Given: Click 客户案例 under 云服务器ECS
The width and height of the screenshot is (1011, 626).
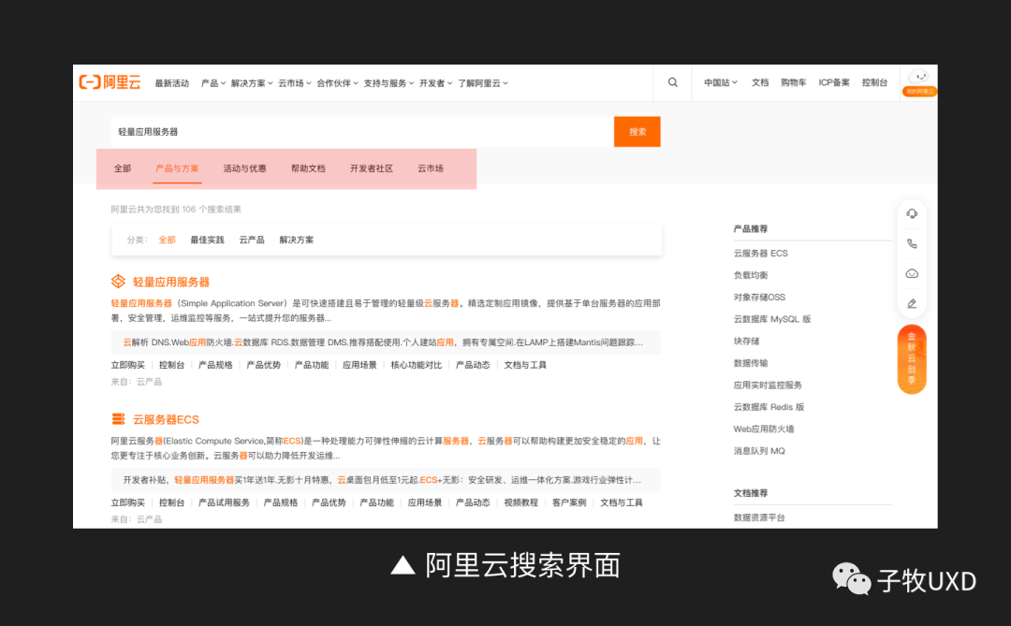Looking at the screenshot, I should tap(569, 502).
